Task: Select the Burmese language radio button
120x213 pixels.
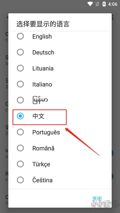Action: tap(20, 100)
